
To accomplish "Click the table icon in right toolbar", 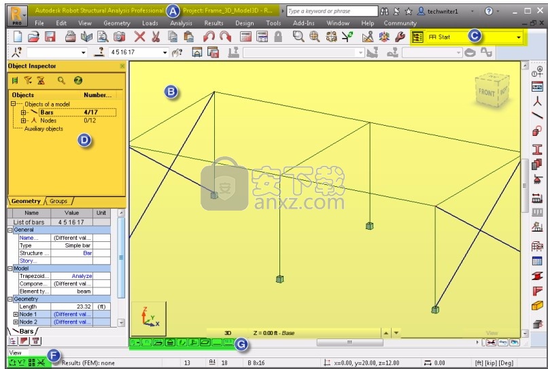I will (x=537, y=261).
